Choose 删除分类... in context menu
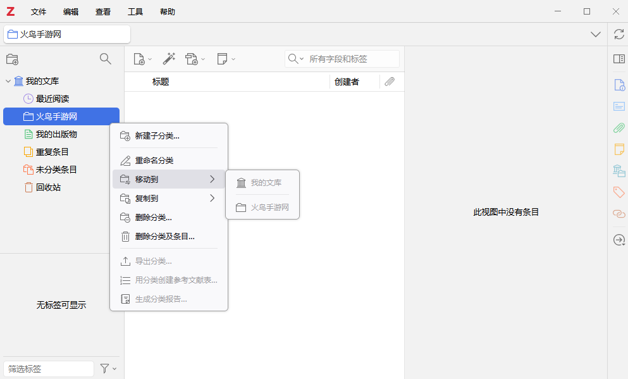Viewport: 628px width, 379px height. [x=169, y=218]
